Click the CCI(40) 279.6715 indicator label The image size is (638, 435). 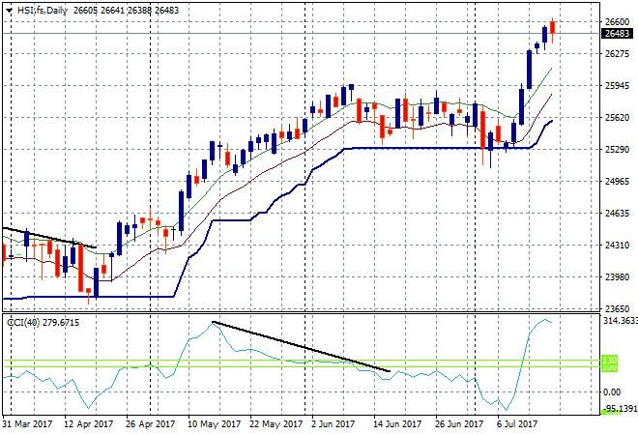click(x=43, y=323)
